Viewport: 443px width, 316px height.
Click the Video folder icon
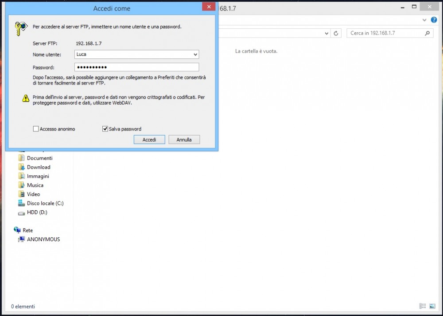click(x=21, y=194)
